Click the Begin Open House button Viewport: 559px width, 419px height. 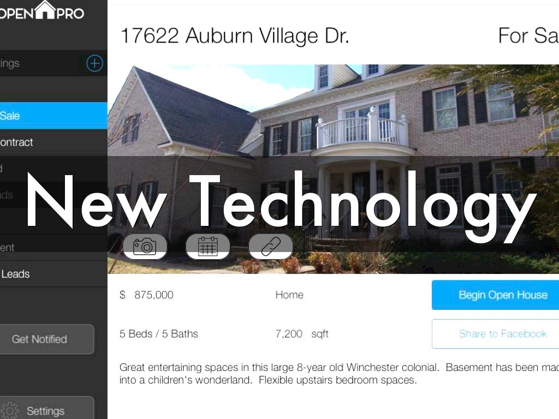pos(495,295)
